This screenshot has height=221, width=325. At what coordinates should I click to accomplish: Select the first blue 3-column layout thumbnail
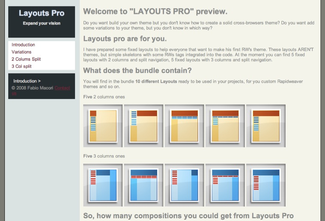tap(103, 185)
